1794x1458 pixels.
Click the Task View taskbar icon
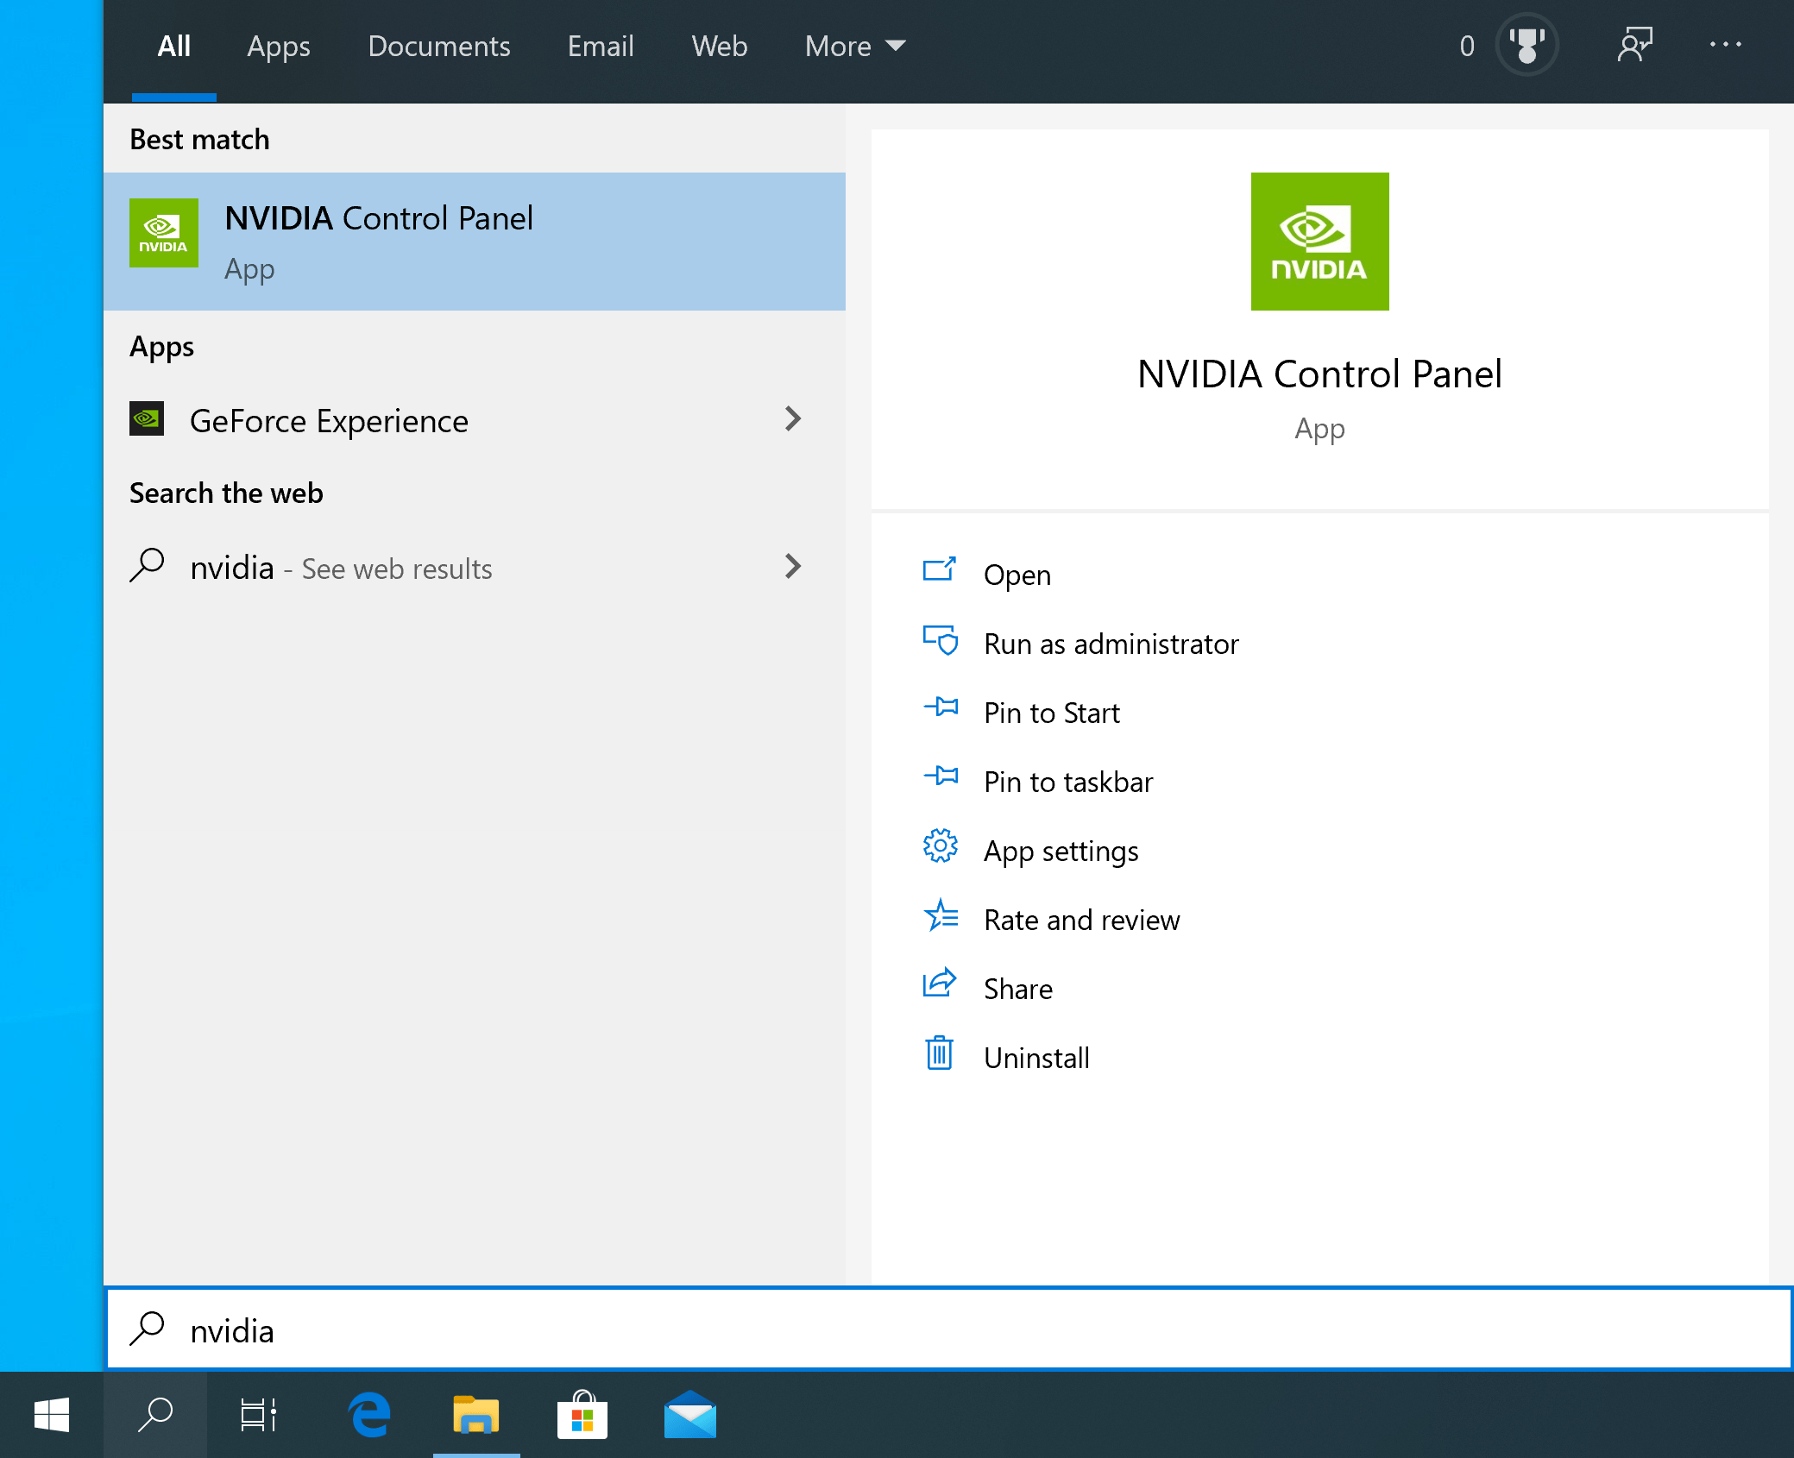258,1415
